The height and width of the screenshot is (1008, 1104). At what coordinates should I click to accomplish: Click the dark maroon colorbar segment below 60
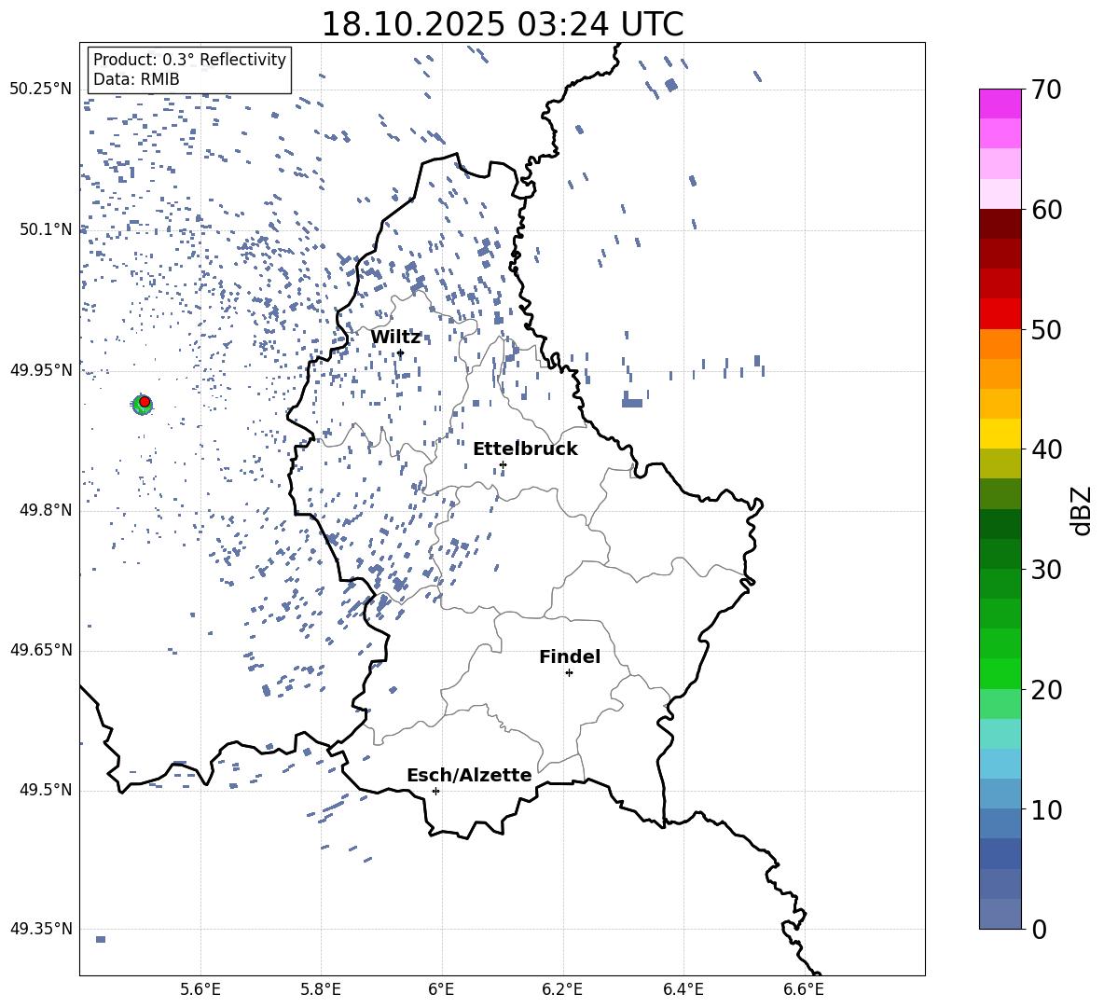tap(1000, 224)
